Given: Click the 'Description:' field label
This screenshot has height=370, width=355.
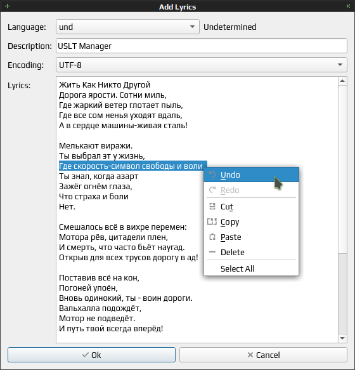Looking at the screenshot, I should coord(30,46).
